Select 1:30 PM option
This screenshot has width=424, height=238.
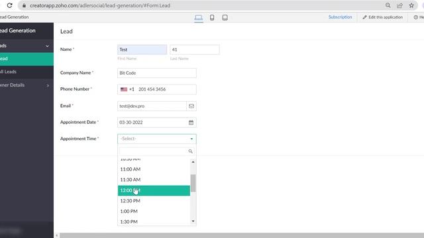[x=154, y=221]
